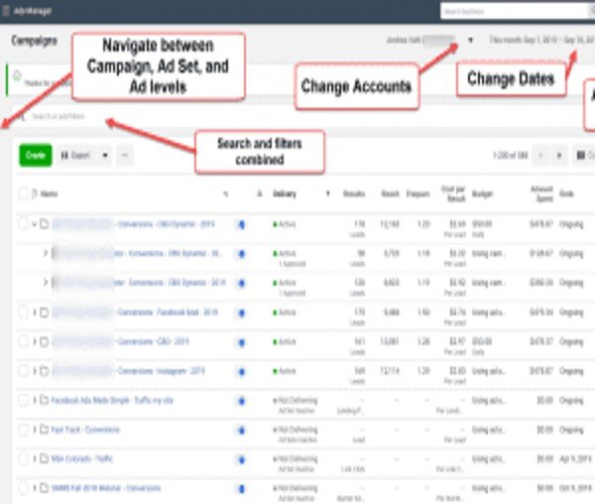
Task: Toggle first ad set under CBO Dynamic
Action: point(241,254)
